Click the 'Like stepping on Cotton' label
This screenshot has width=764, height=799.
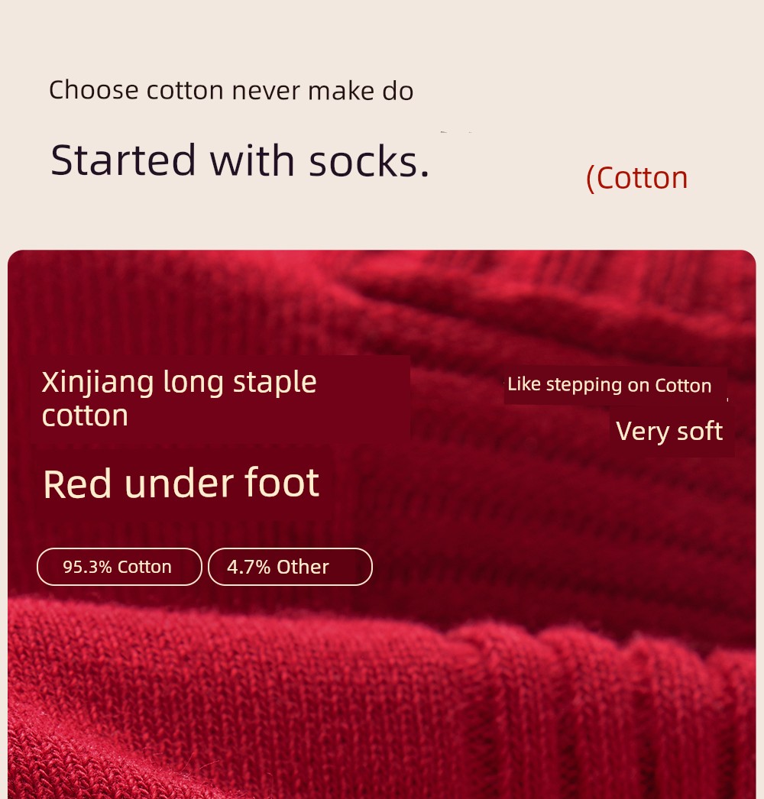(610, 385)
